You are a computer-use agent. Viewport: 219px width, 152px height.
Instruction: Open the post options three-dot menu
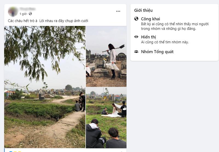tap(118, 11)
